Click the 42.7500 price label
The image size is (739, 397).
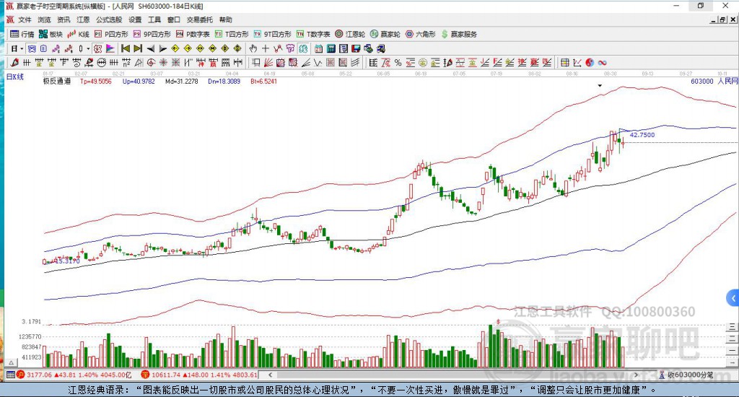[x=642, y=135]
